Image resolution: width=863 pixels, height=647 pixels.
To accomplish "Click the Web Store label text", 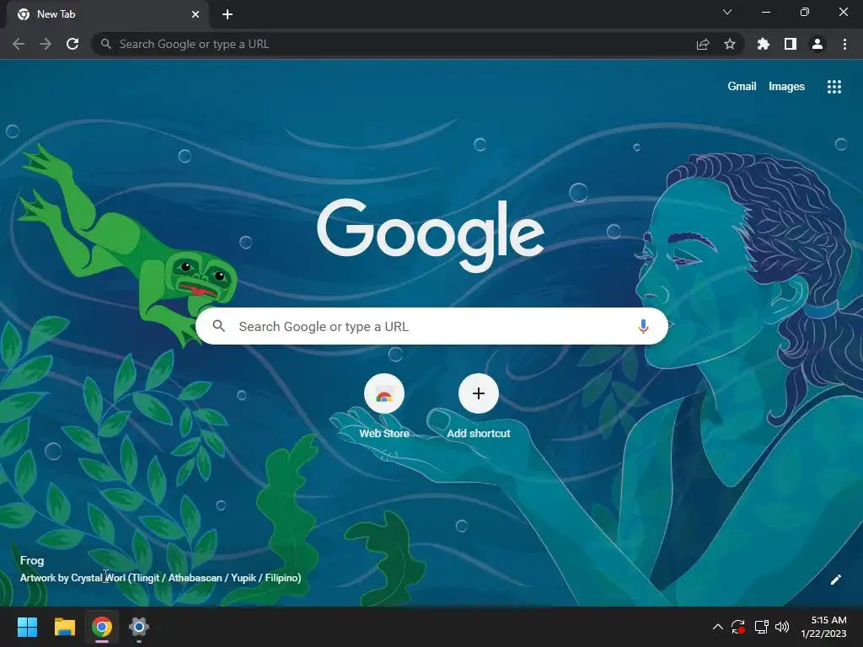I will point(384,434).
